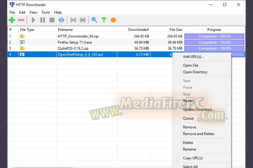
Task: Click file size 36.70 MB
Action: click(175, 48)
